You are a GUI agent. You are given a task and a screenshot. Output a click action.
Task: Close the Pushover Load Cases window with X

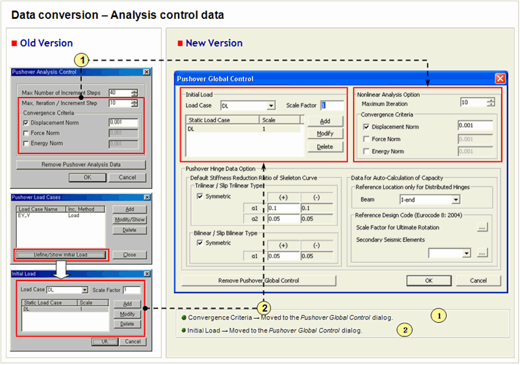[x=146, y=196]
